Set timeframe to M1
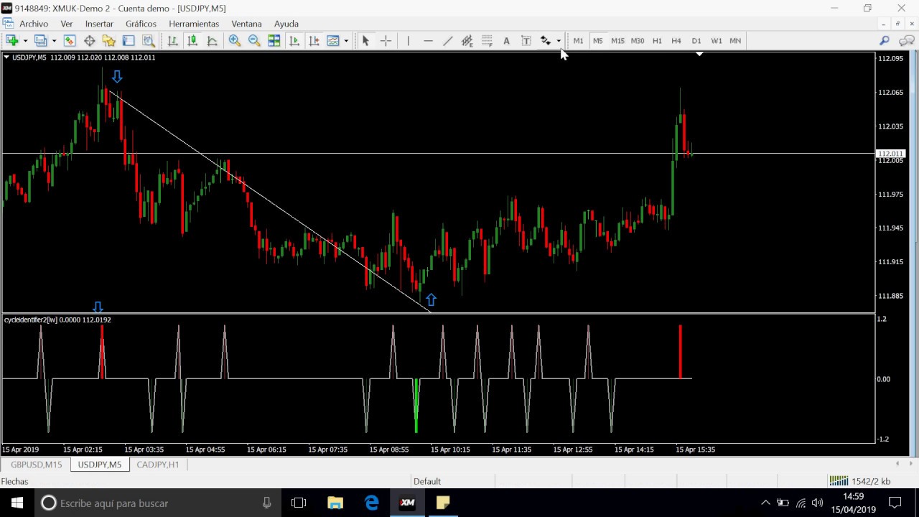 (578, 41)
